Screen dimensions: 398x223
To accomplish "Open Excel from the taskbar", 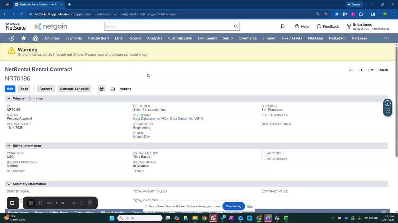I will [286, 218].
